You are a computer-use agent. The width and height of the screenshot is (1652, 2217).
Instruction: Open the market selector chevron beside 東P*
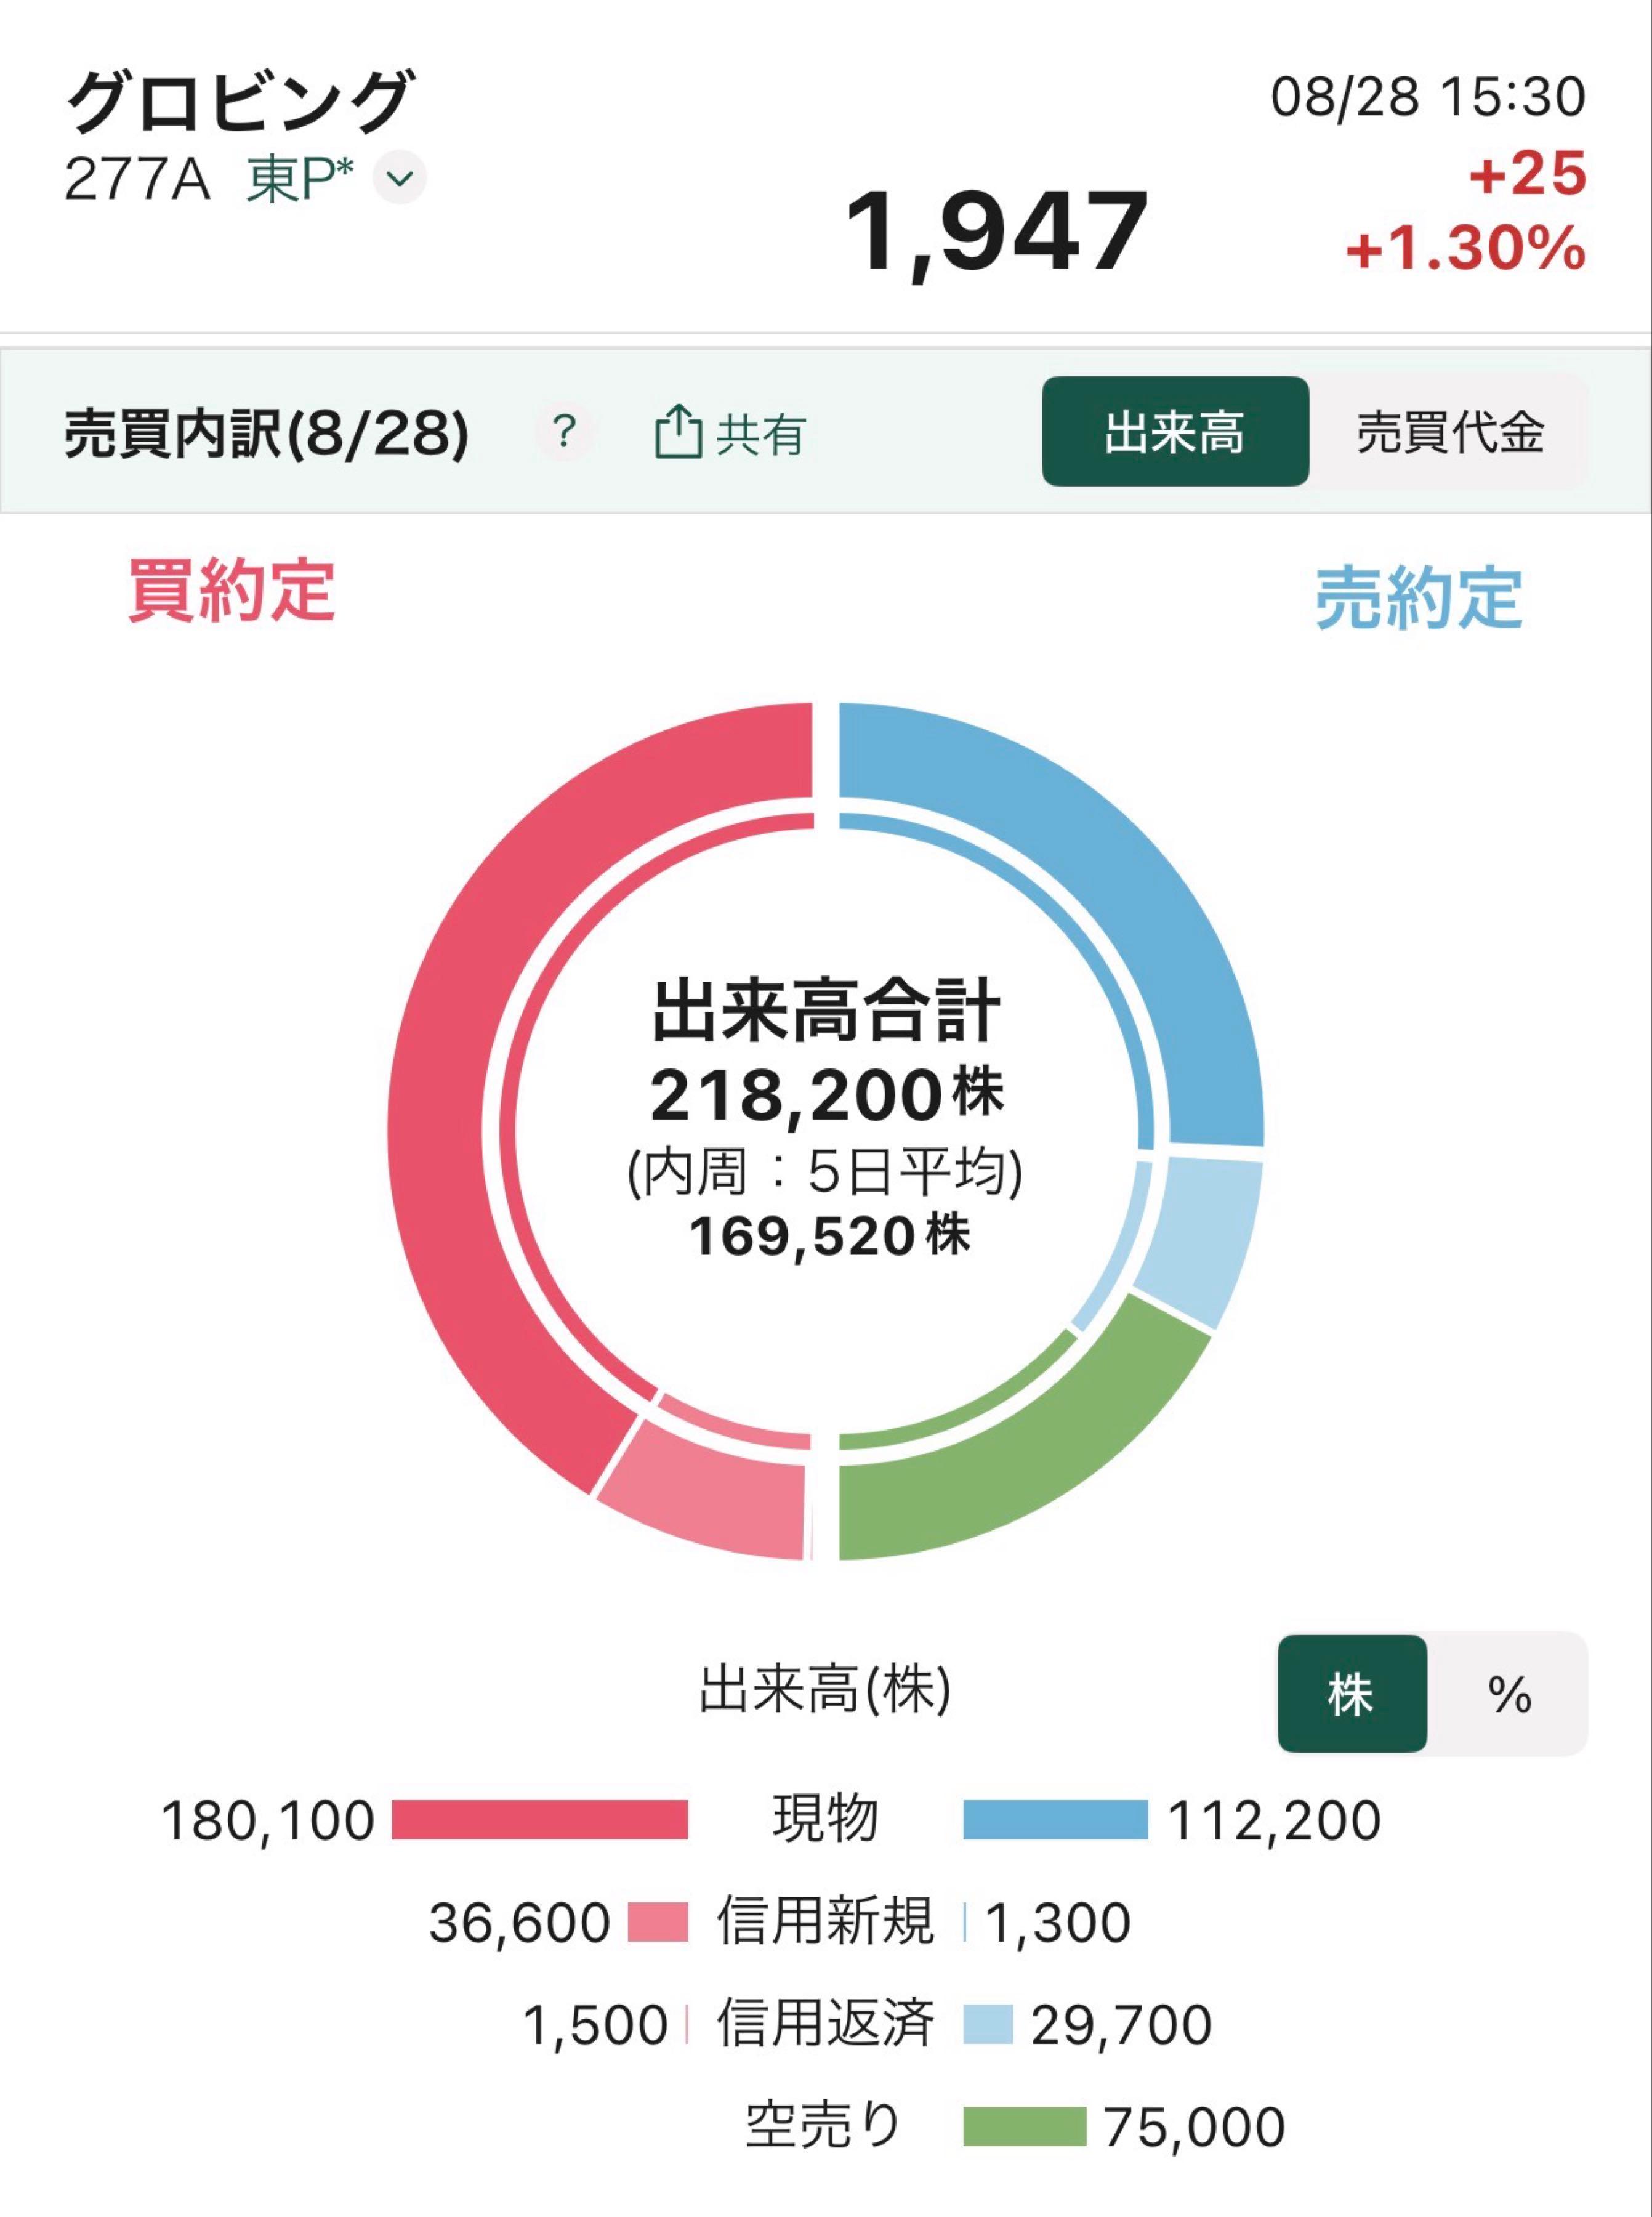[x=399, y=179]
